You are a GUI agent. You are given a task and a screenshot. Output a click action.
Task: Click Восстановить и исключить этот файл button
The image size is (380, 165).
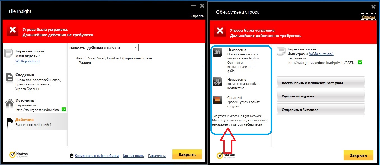(321, 83)
